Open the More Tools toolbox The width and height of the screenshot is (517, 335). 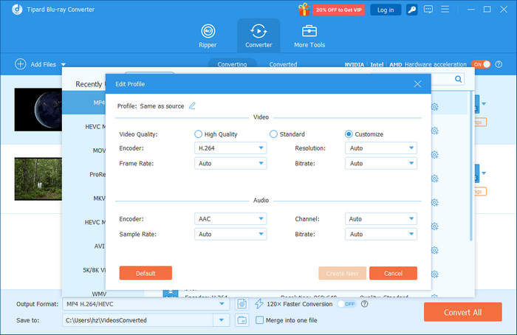309,36
